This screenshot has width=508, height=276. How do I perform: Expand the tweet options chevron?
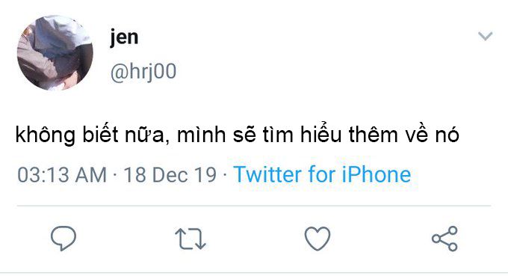(486, 36)
